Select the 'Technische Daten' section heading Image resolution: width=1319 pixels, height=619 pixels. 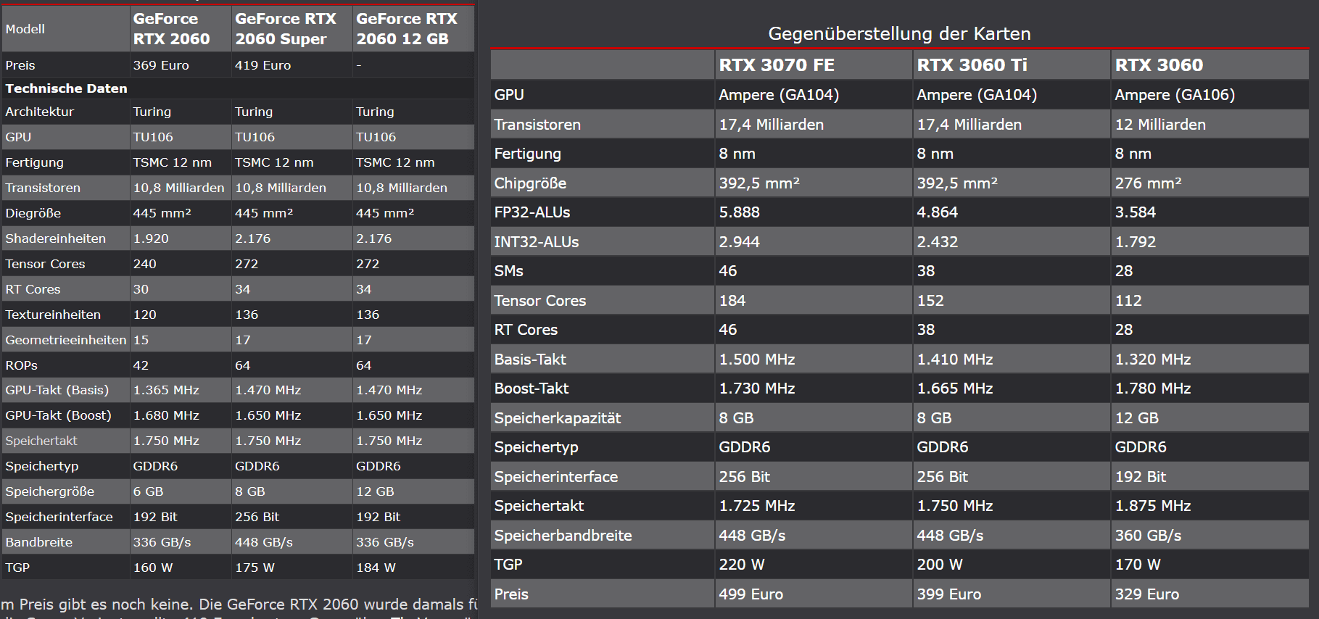click(66, 88)
